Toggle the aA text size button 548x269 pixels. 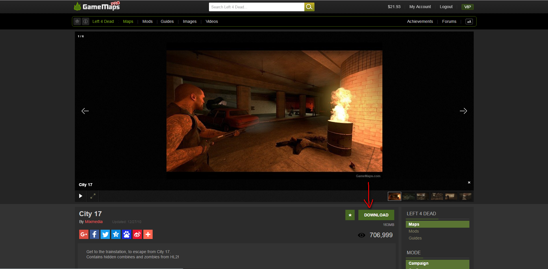(x=469, y=22)
